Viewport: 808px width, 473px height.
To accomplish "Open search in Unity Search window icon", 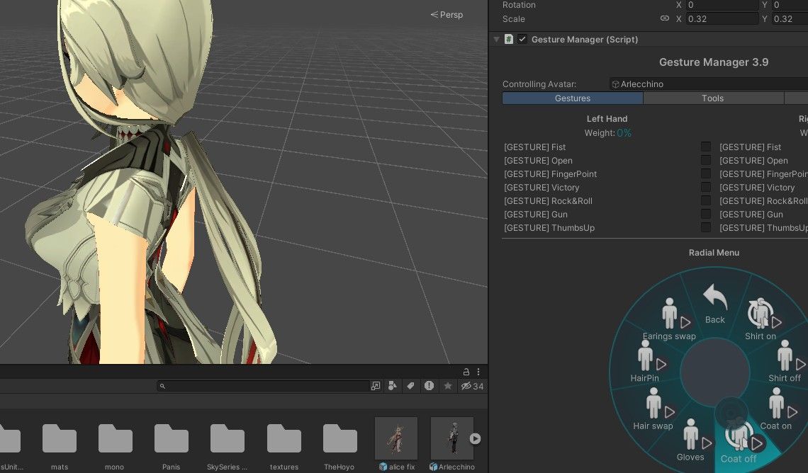I will click(376, 386).
